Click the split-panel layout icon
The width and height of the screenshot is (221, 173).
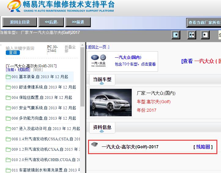point(192,34)
